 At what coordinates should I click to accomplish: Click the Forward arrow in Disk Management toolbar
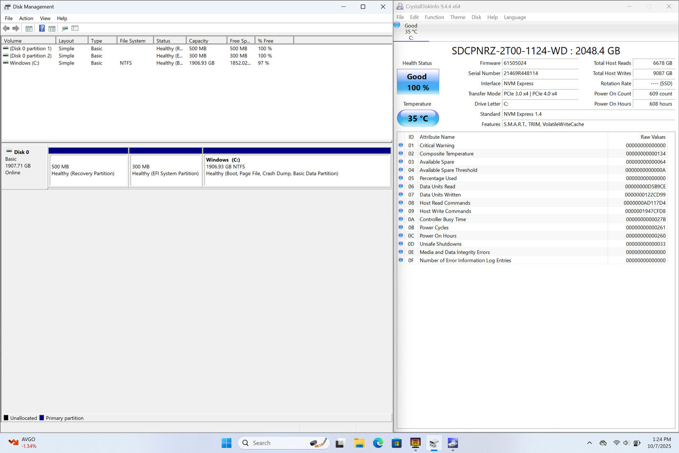(x=16, y=28)
